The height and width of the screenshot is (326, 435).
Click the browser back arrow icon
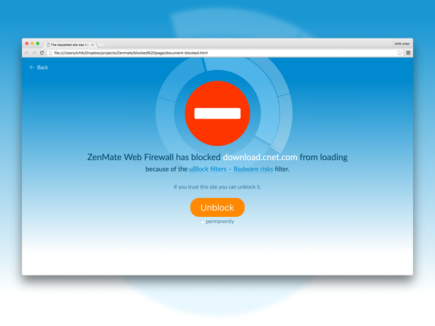tap(27, 53)
